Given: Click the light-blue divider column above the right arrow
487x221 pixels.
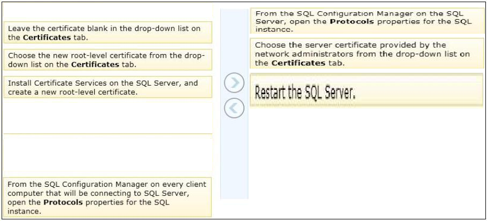Looking at the screenshot, I should click(x=234, y=41).
